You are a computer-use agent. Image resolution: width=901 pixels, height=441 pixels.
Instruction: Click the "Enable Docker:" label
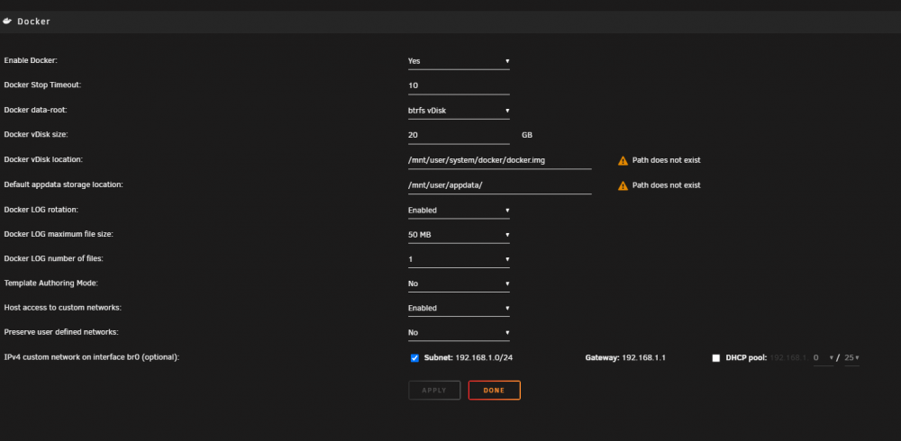point(31,60)
